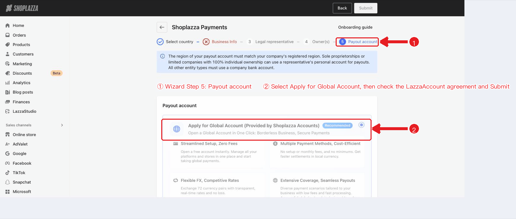516x219 pixels.
Task: Click the Home house icon
Action: (x=8, y=26)
